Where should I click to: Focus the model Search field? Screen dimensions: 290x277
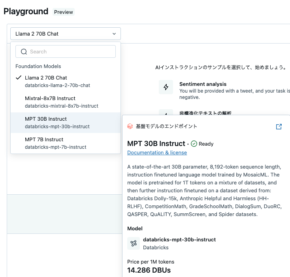point(66,51)
